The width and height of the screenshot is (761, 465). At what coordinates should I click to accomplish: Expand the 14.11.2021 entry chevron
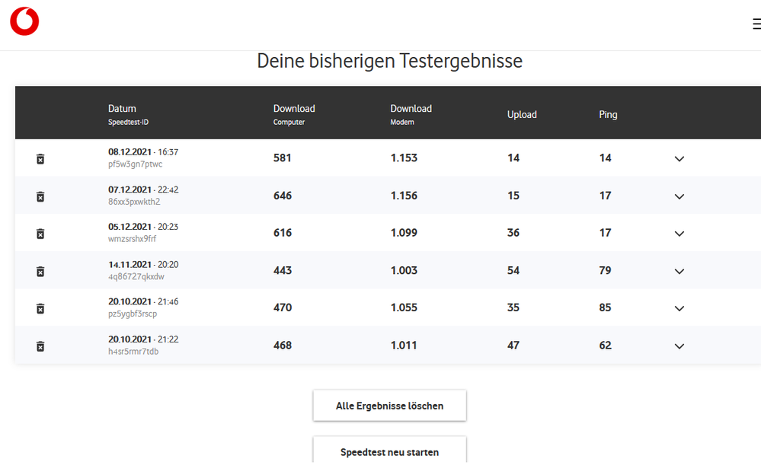(x=679, y=271)
